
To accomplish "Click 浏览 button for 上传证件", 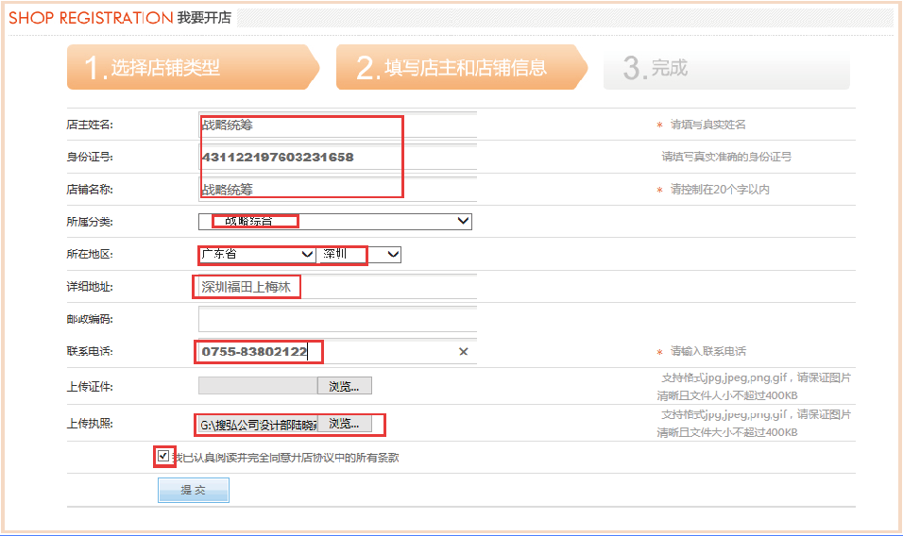I will pyautogui.click(x=344, y=386).
